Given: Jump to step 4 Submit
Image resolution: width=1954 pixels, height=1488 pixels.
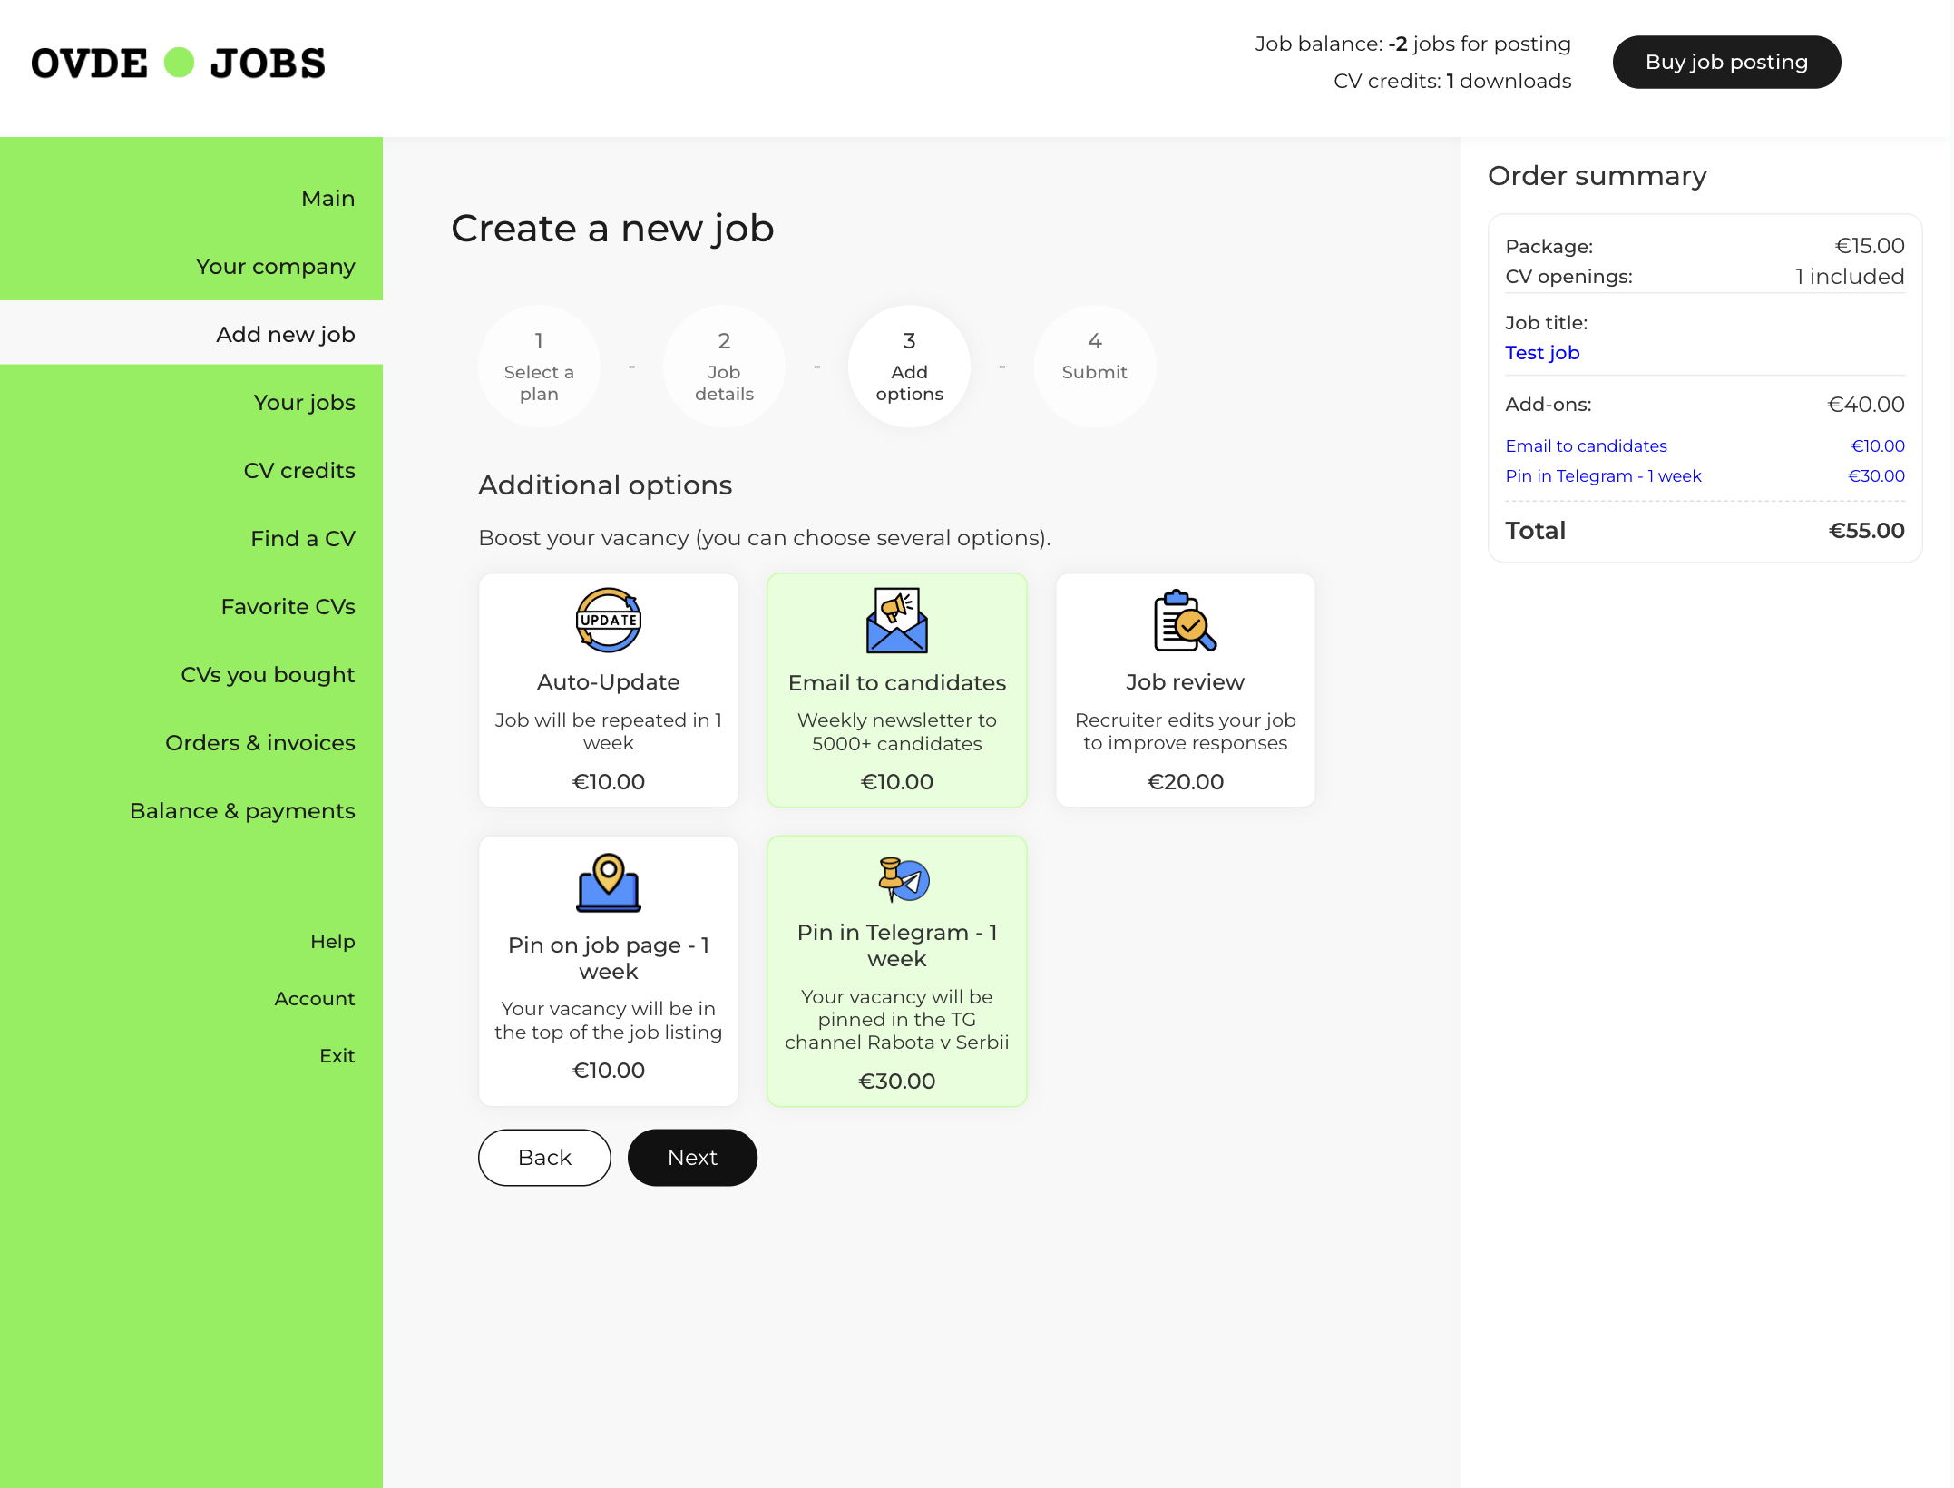Looking at the screenshot, I should click(1094, 367).
